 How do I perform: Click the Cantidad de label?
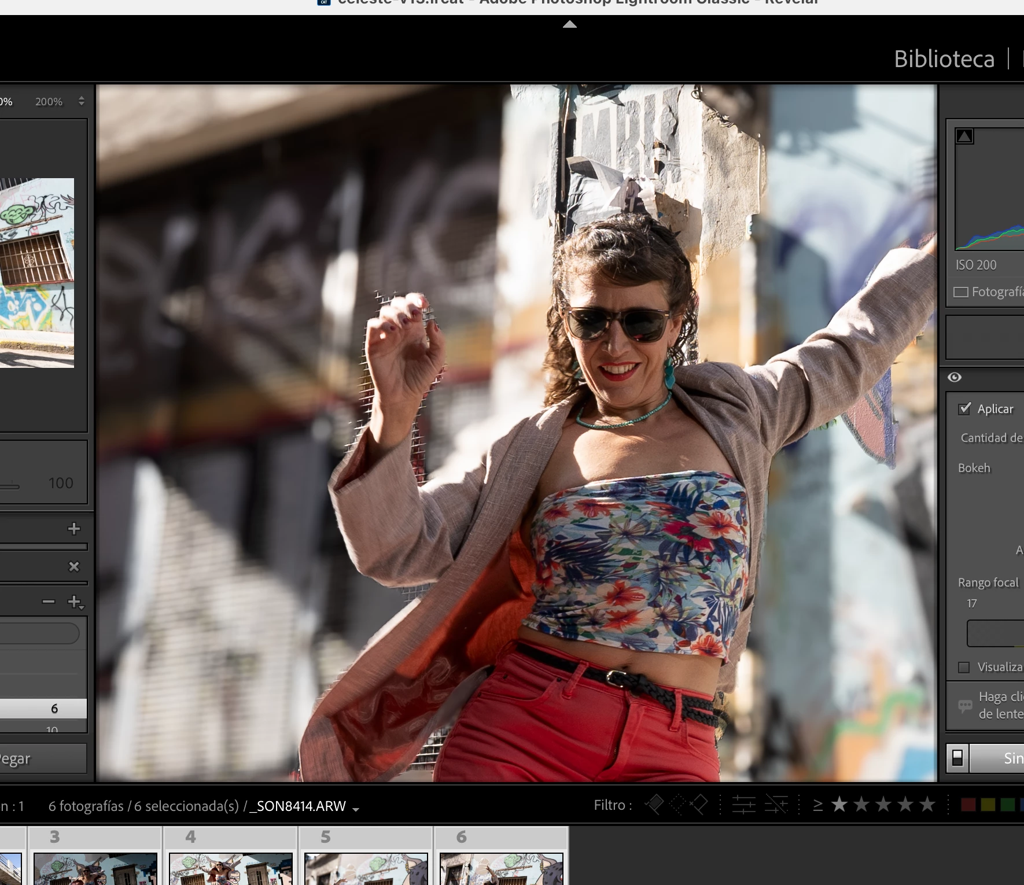coord(992,438)
